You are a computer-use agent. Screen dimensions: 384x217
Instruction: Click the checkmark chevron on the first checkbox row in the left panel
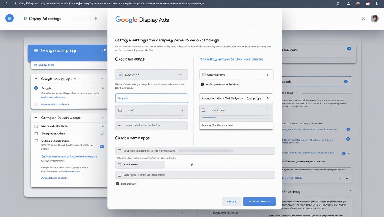pyautogui.click(x=103, y=126)
